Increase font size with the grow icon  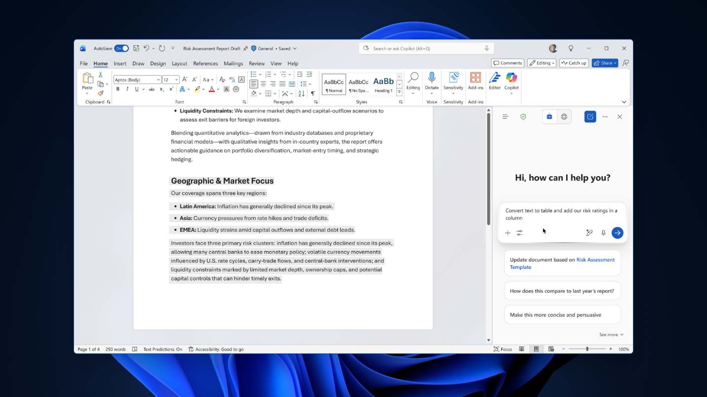coord(185,79)
